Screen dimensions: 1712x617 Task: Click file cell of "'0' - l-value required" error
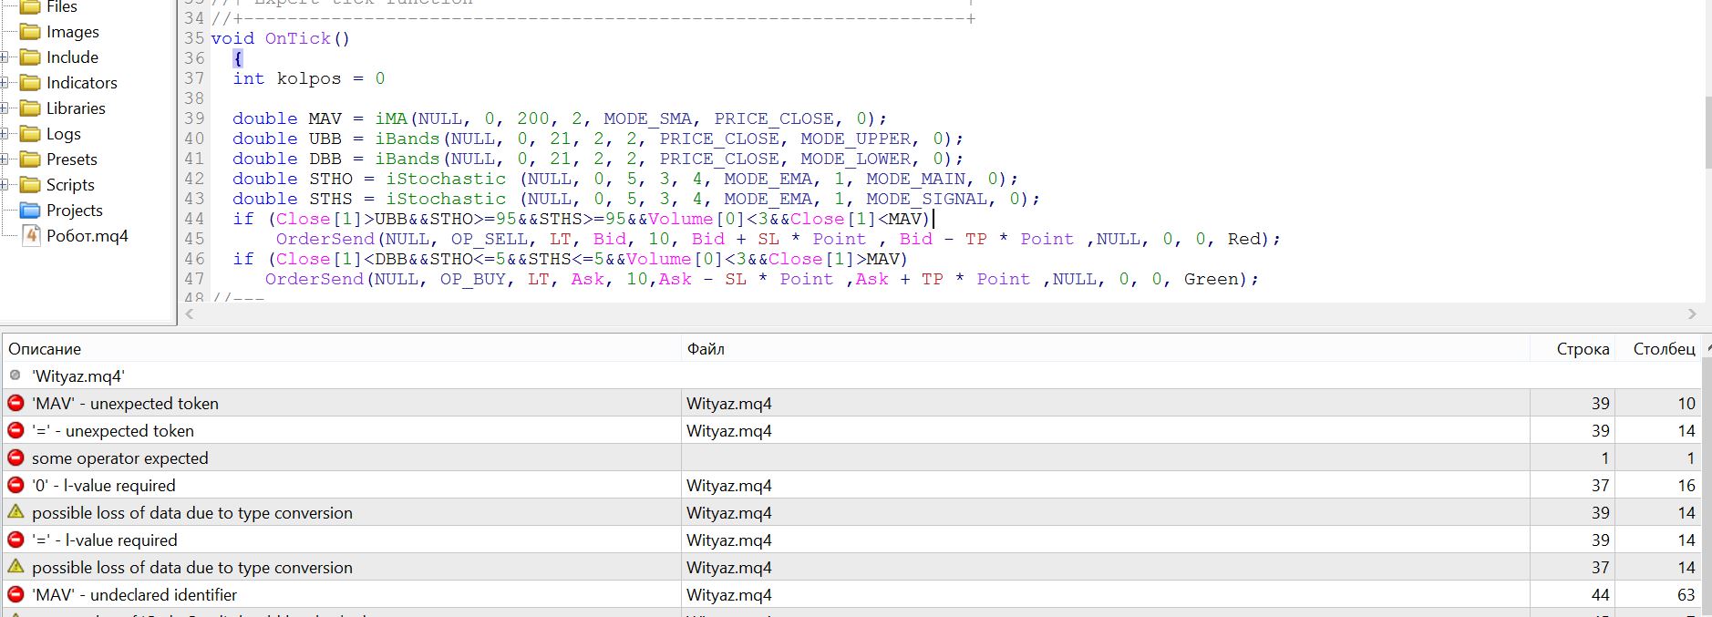click(1105, 485)
